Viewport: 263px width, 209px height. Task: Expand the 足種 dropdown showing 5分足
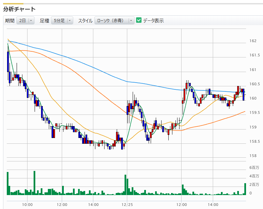pyautogui.click(x=62, y=21)
